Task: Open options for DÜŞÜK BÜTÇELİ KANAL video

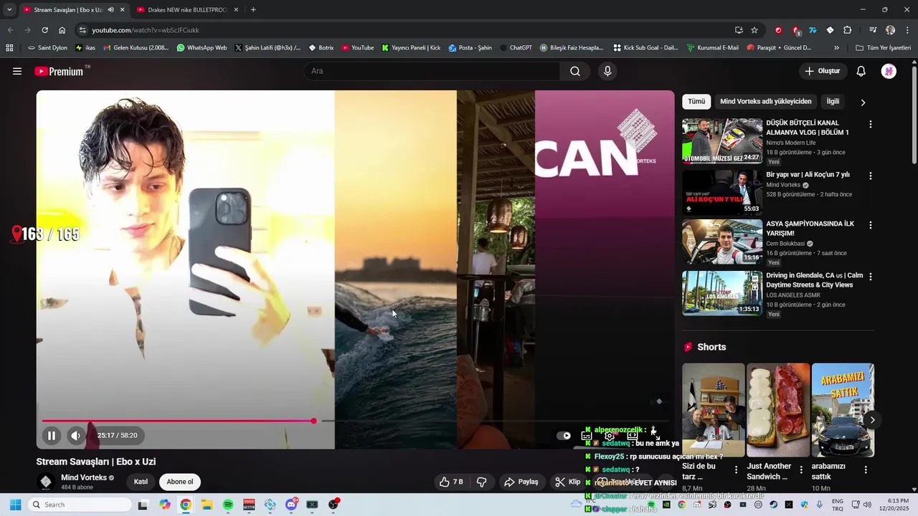Action: point(871,124)
